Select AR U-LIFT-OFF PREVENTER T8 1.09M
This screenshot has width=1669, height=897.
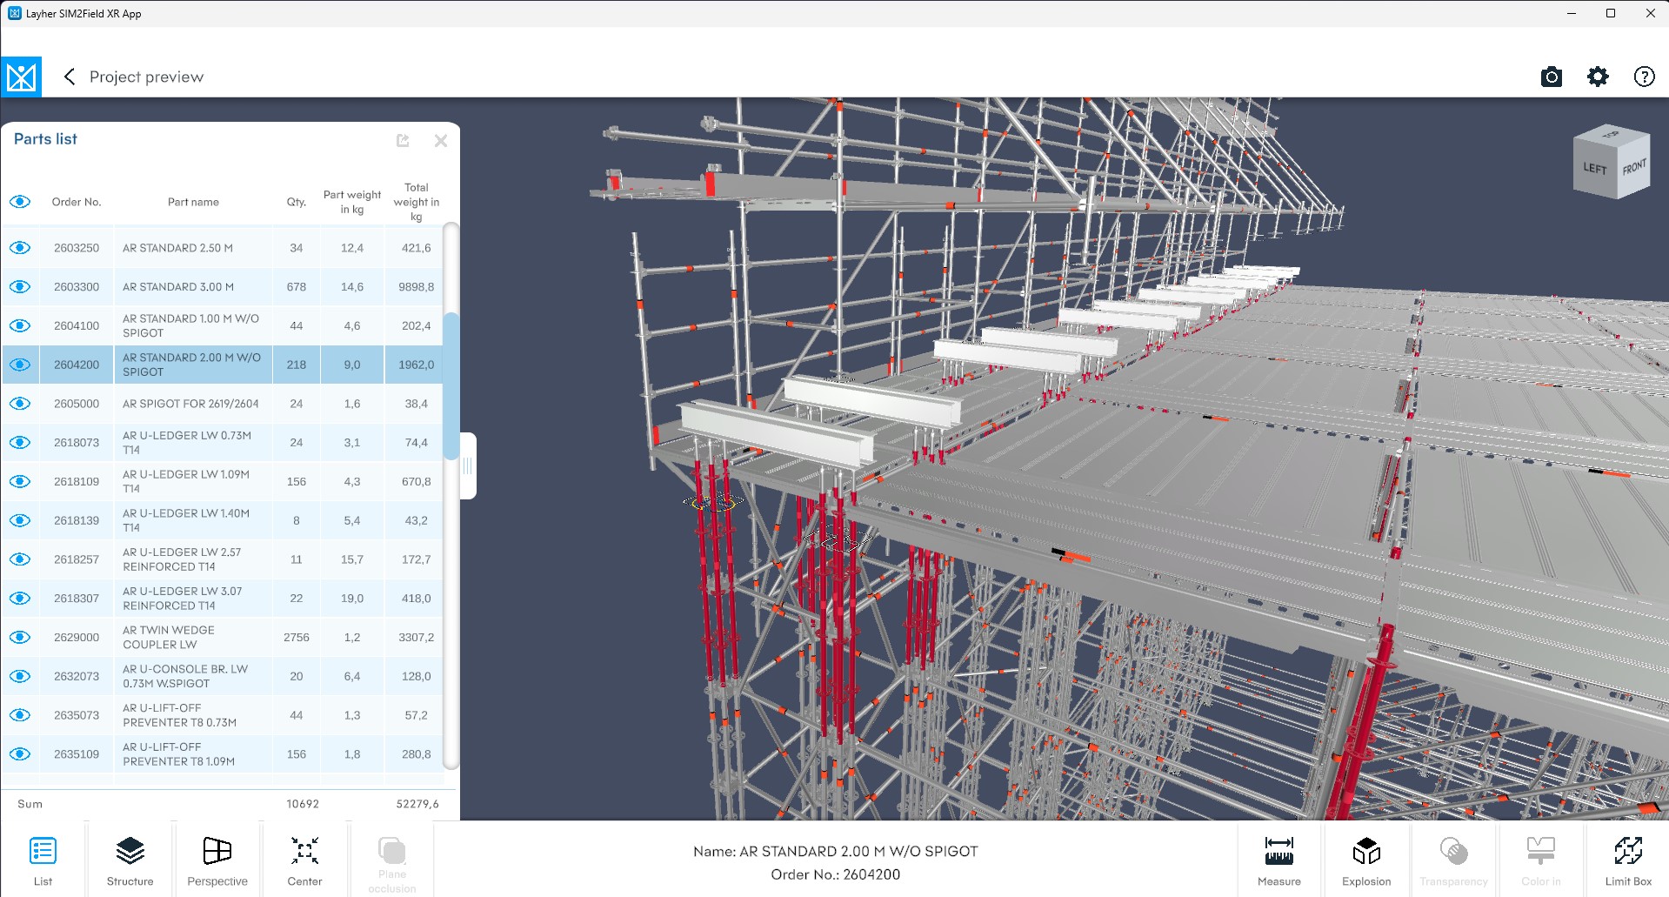coord(222,754)
